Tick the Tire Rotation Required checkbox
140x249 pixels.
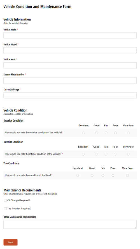click(5, 208)
